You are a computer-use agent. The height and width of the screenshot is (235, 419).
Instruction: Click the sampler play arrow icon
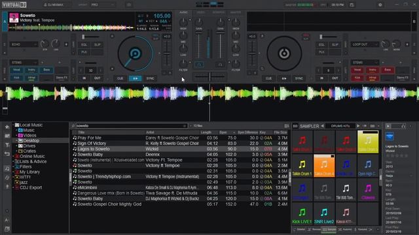click(358, 126)
